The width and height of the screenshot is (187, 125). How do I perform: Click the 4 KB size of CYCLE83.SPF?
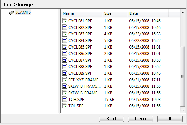108,34
